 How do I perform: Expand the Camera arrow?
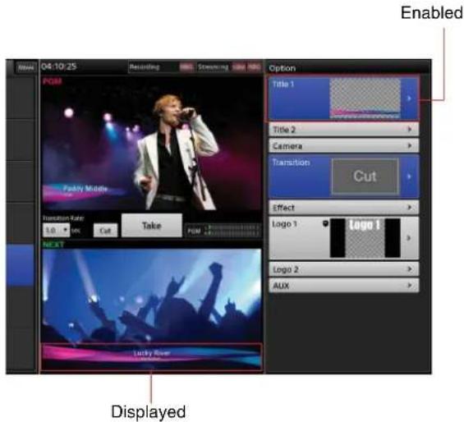(410, 145)
